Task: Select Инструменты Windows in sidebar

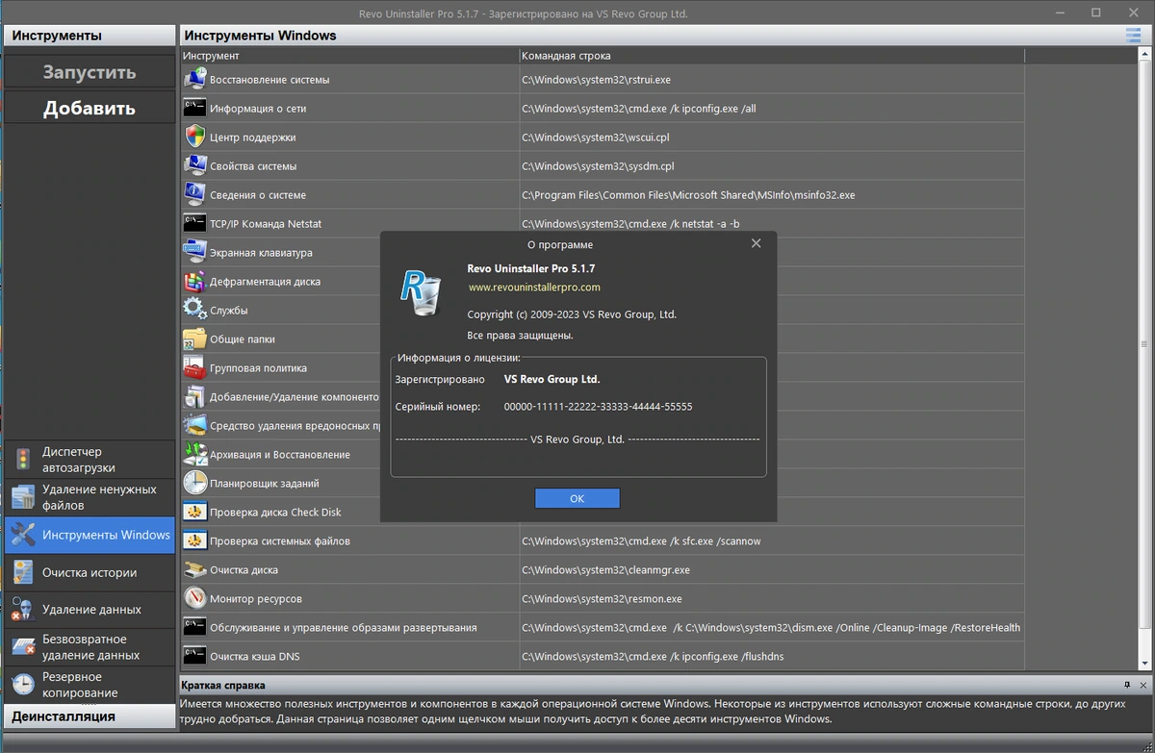Action: pyautogui.click(x=90, y=535)
